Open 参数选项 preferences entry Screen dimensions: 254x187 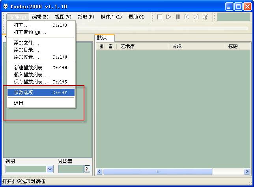click(41, 93)
